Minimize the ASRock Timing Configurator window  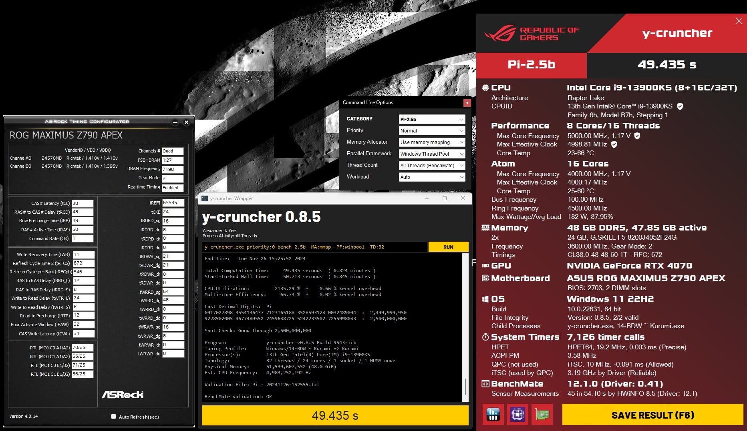(175, 122)
